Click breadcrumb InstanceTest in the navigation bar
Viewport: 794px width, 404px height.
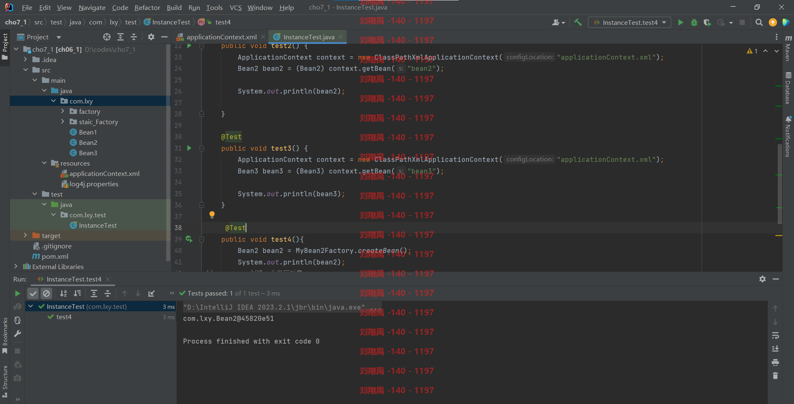[x=167, y=22]
